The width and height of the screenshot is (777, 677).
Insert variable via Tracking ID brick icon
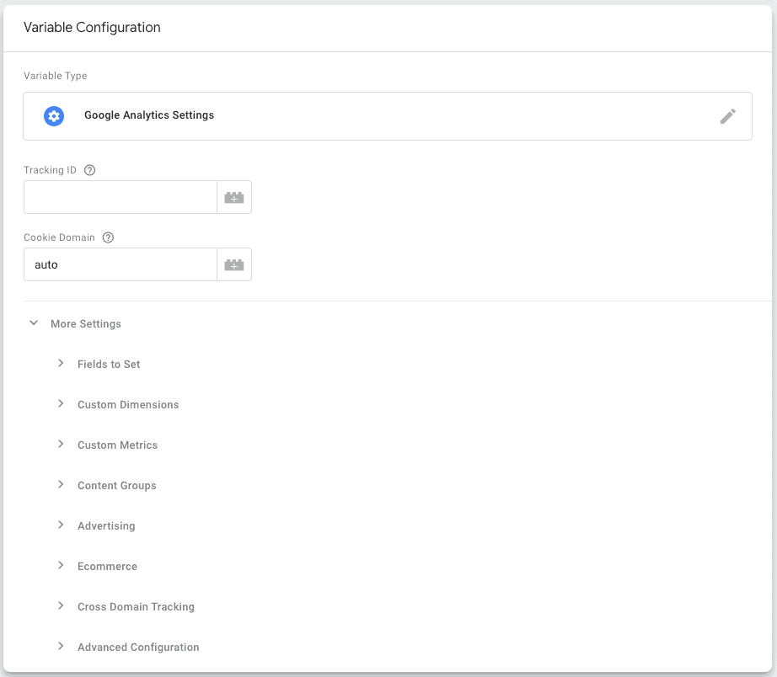click(x=234, y=198)
